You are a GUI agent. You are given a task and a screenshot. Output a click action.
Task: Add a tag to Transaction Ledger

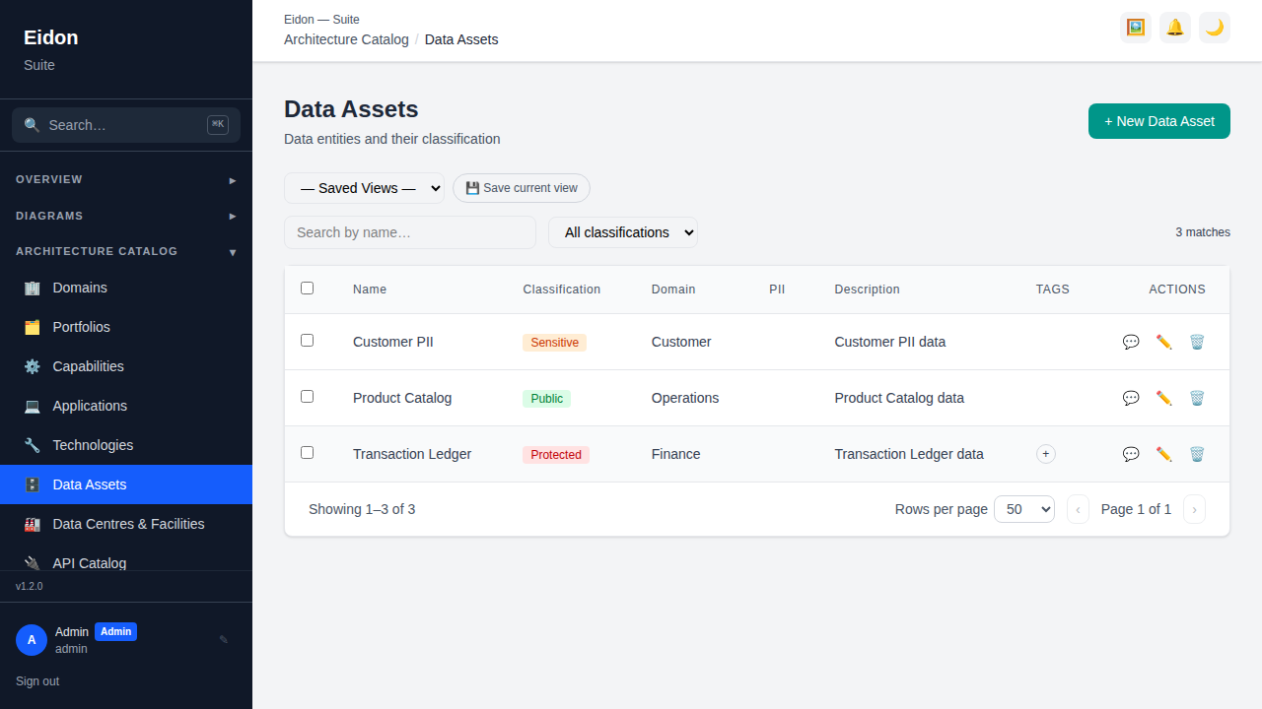tap(1046, 454)
